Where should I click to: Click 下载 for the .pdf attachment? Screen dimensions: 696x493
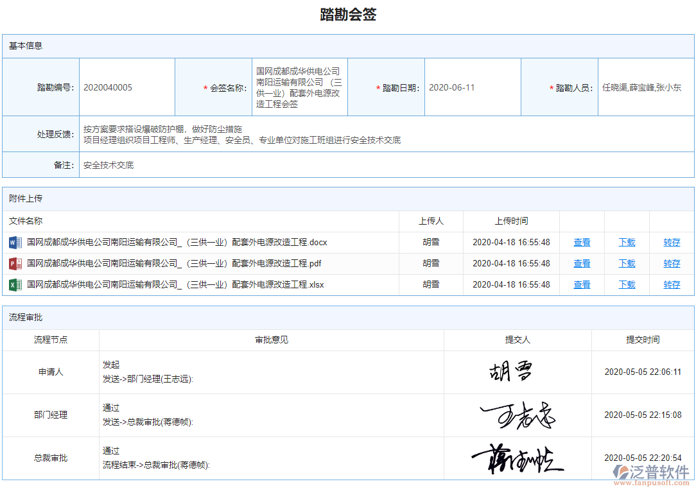click(627, 263)
